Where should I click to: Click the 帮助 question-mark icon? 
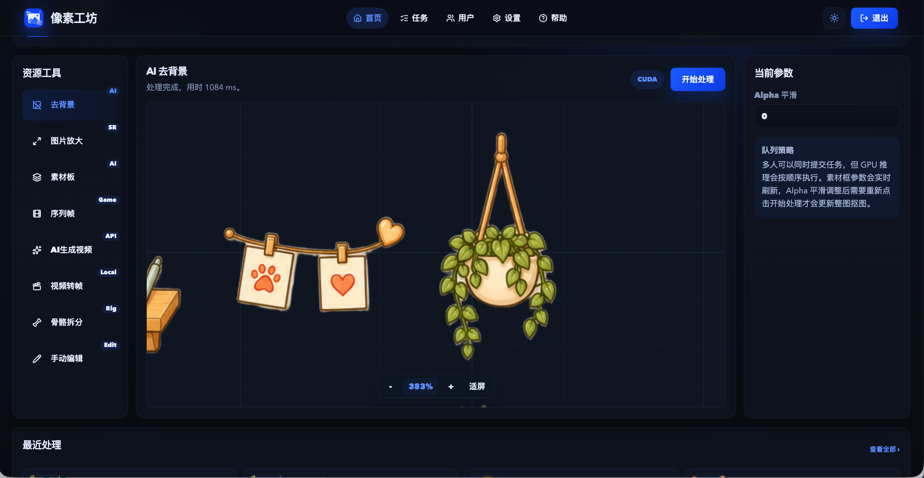pos(543,18)
